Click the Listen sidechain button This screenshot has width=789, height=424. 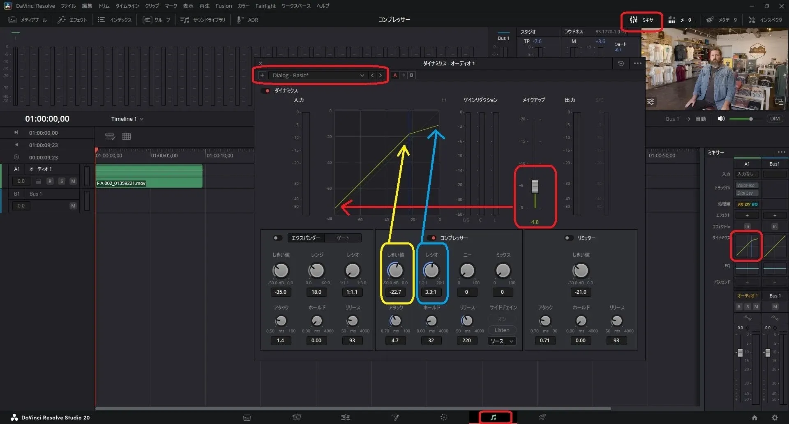pyautogui.click(x=502, y=330)
